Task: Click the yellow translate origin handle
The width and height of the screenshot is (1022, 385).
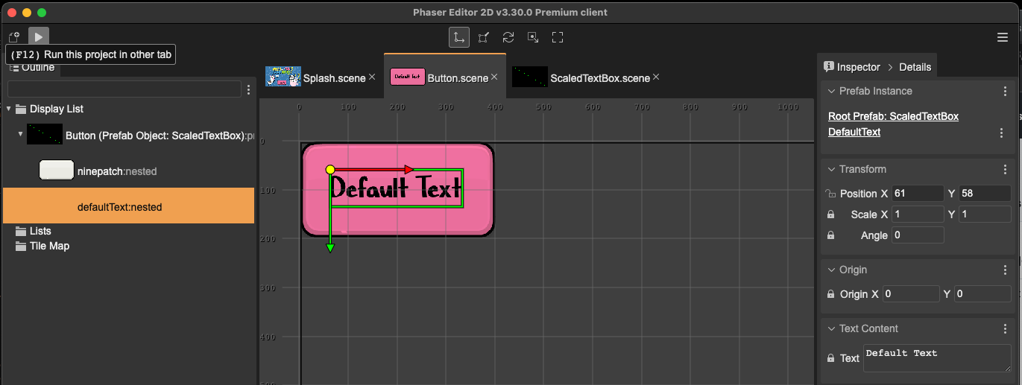Action: click(330, 170)
